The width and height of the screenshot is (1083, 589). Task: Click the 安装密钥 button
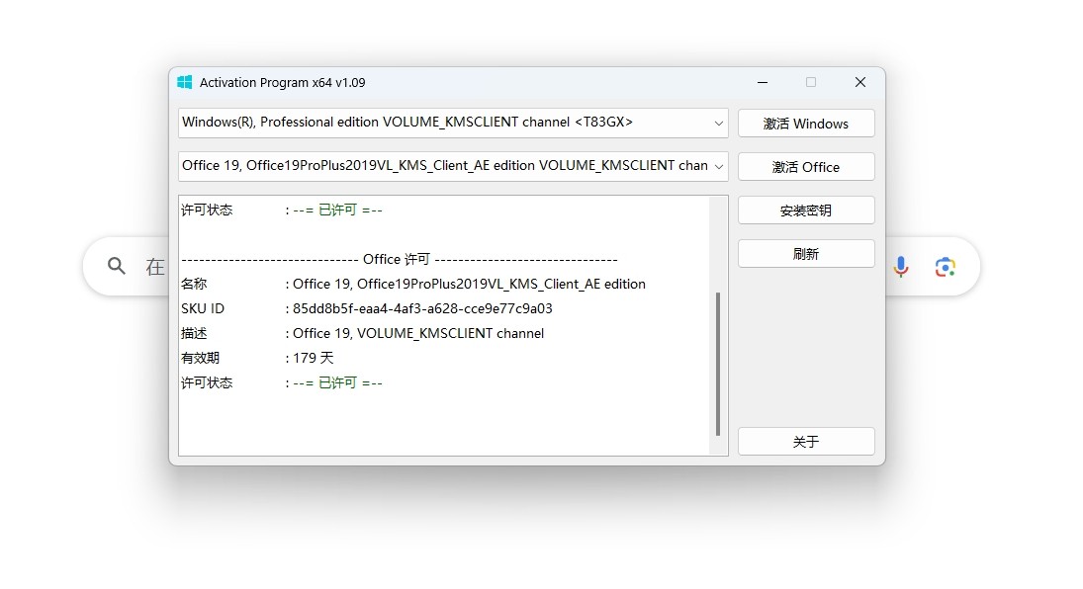coord(806,210)
